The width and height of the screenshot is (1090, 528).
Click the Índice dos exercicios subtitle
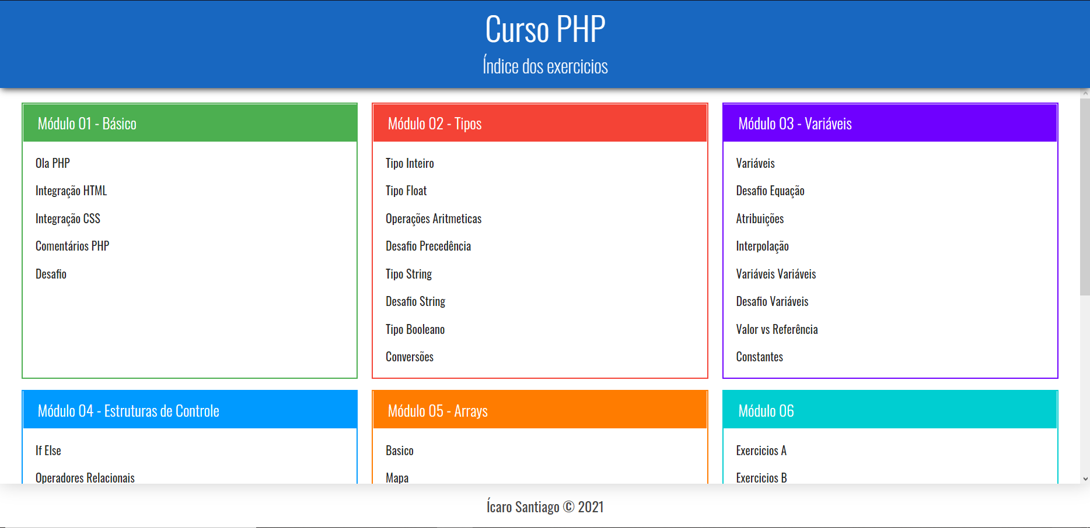[x=545, y=66]
